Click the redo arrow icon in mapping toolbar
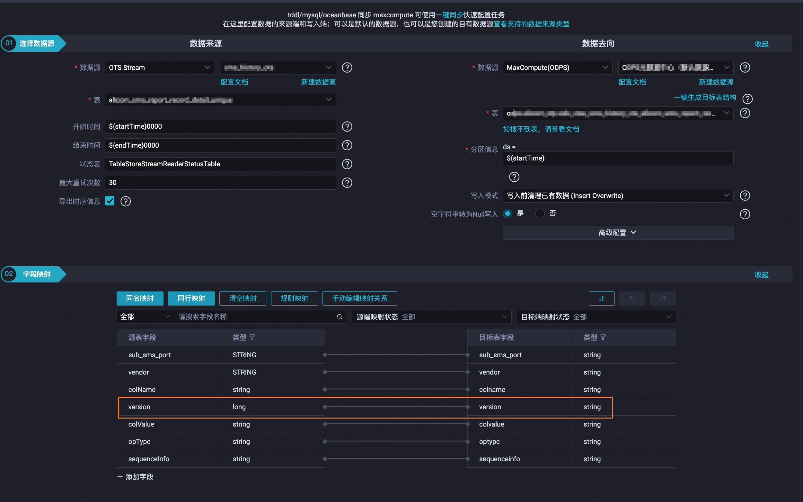The image size is (803, 502). [x=663, y=298]
